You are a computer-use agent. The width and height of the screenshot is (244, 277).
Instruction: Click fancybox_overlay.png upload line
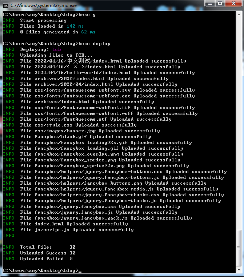pyautogui.click(x=93, y=154)
